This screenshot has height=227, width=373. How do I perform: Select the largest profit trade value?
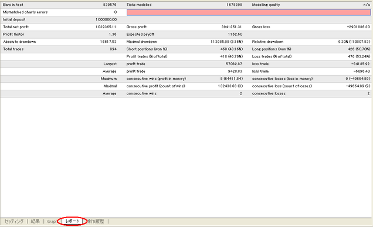click(234, 64)
